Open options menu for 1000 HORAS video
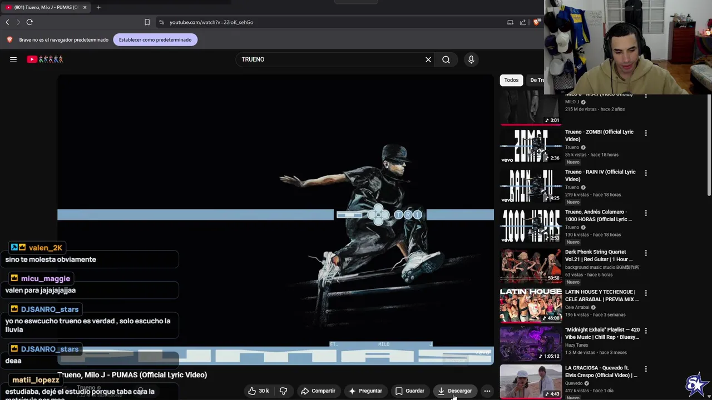Image resolution: width=712 pixels, height=400 pixels. pos(646,213)
